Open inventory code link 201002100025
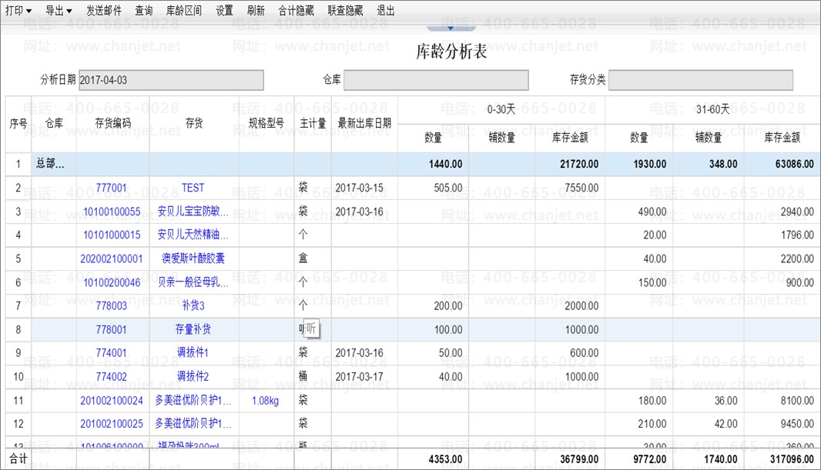The image size is (821, 470). 112,424
